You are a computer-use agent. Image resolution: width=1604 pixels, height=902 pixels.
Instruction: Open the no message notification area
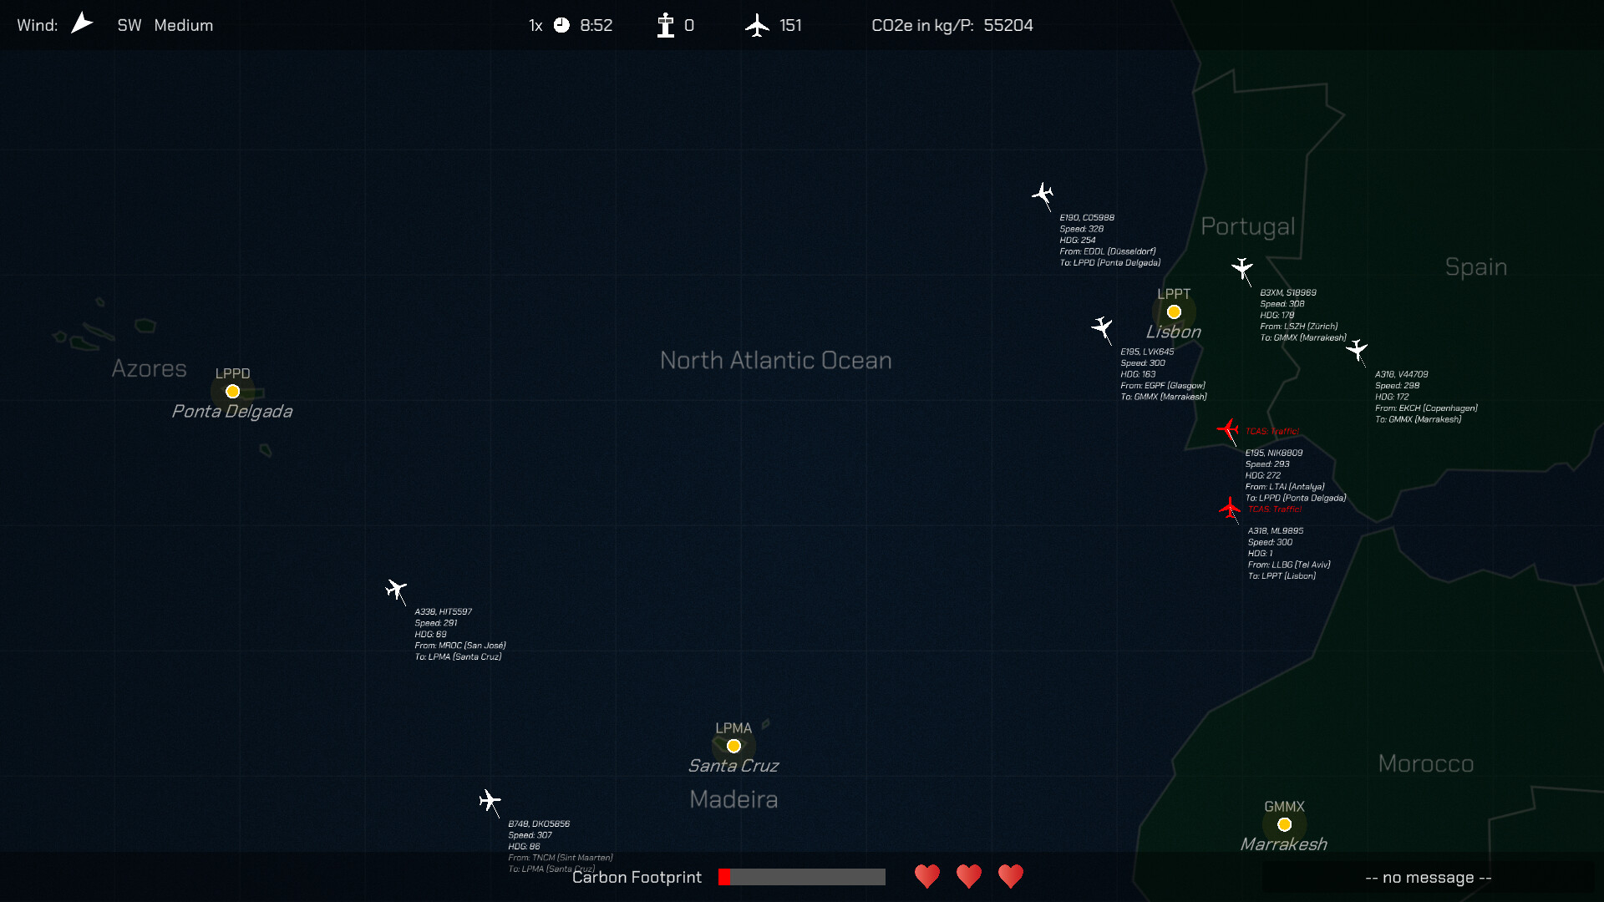(1428, 877)
